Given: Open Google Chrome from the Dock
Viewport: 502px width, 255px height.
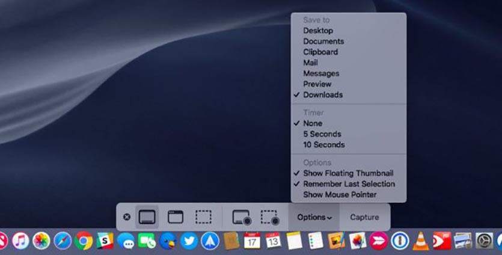Looking at the screenshot, I should [x=84, y=241].
